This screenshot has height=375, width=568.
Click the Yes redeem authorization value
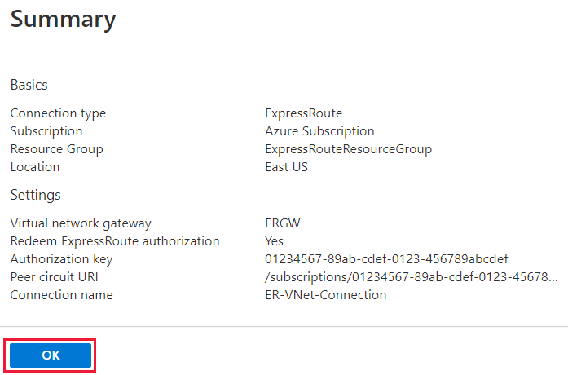point(274,241)
